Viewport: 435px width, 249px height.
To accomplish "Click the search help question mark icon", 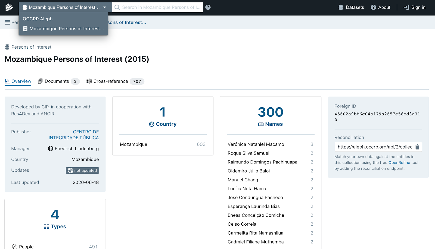I will point(208,7).
